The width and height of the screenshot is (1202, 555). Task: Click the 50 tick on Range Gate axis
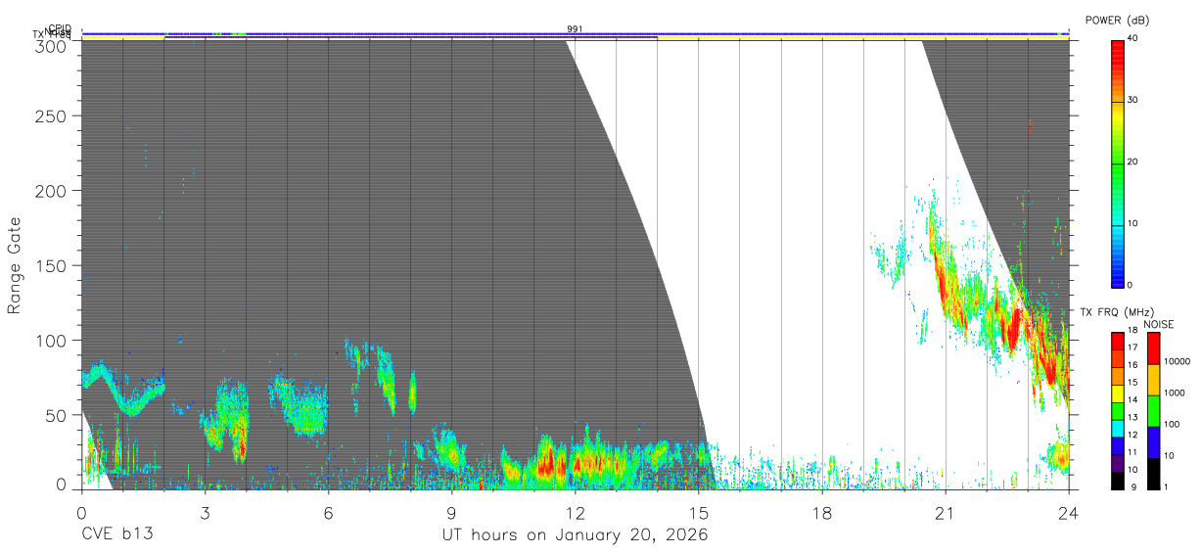click(57, 415)
